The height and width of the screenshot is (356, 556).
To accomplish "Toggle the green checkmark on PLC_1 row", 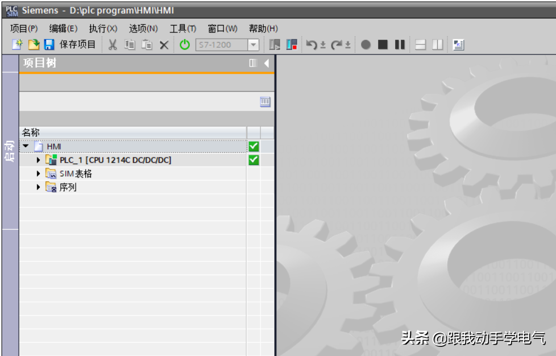I will [x=254, y=160].
